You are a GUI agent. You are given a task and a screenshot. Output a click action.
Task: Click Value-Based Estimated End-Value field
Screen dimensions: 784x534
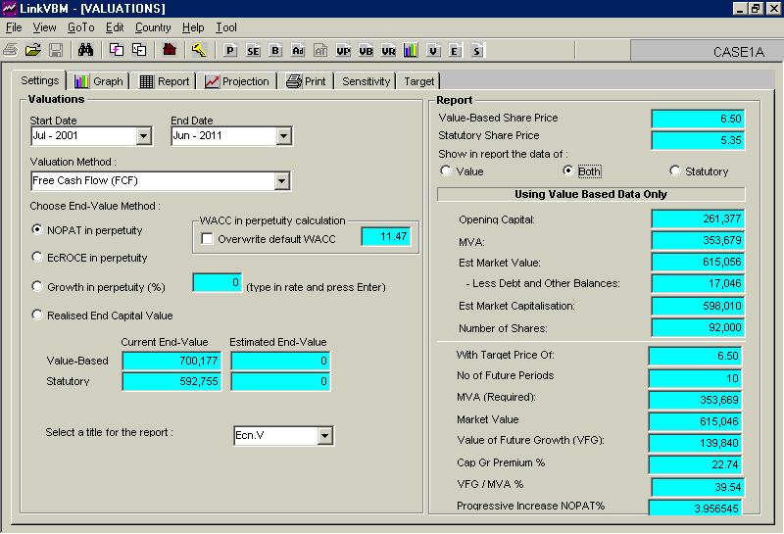[x=280, y=361]
